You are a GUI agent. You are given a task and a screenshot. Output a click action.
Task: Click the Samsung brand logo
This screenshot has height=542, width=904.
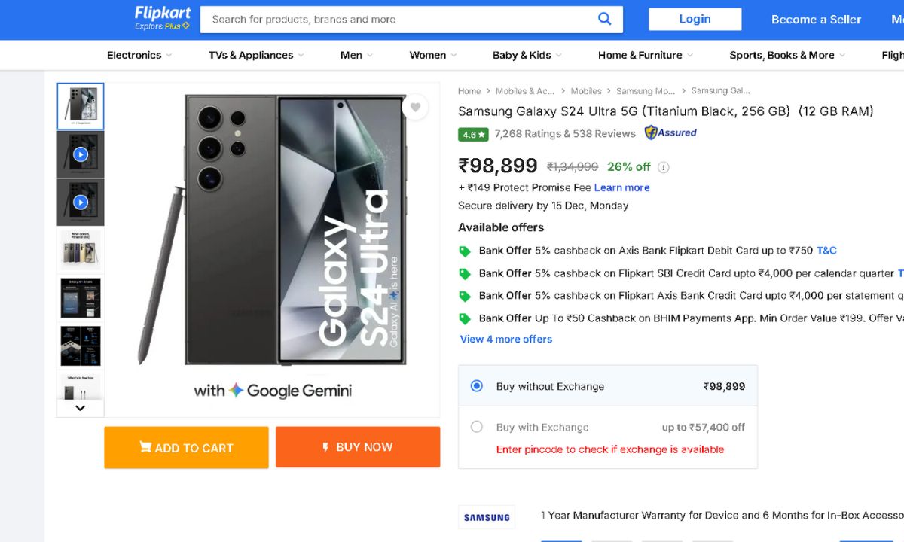[487, 517]
